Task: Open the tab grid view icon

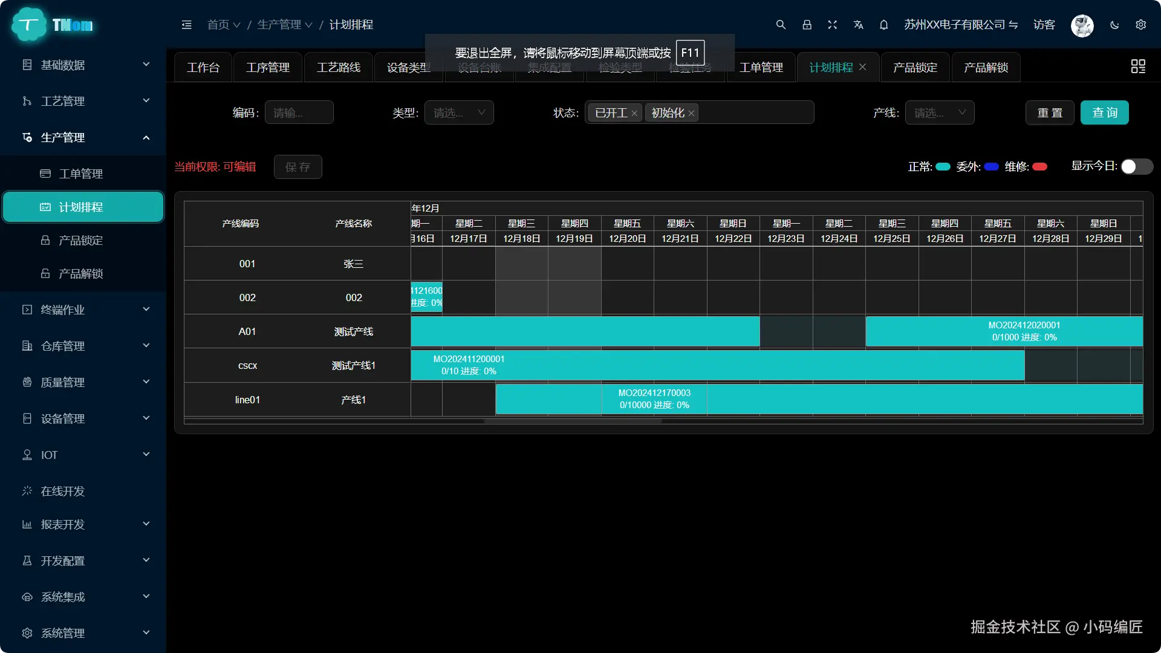Action: (x=1138, y=67)
